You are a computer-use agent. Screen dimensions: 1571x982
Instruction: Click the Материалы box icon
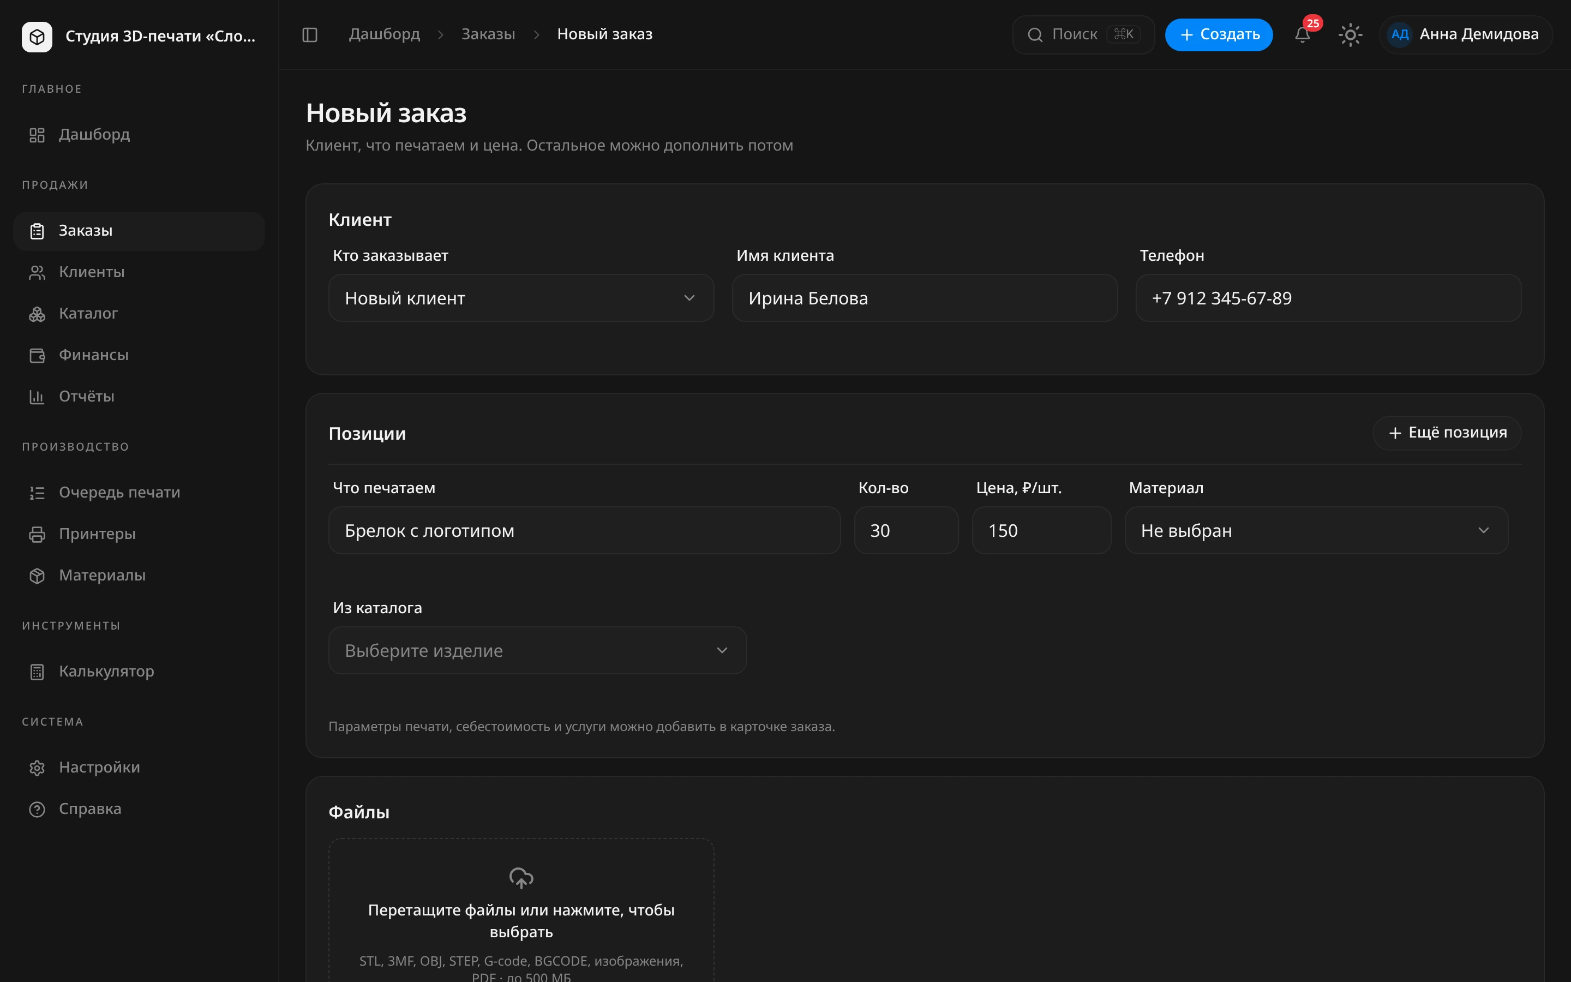[x=37, y=576]
